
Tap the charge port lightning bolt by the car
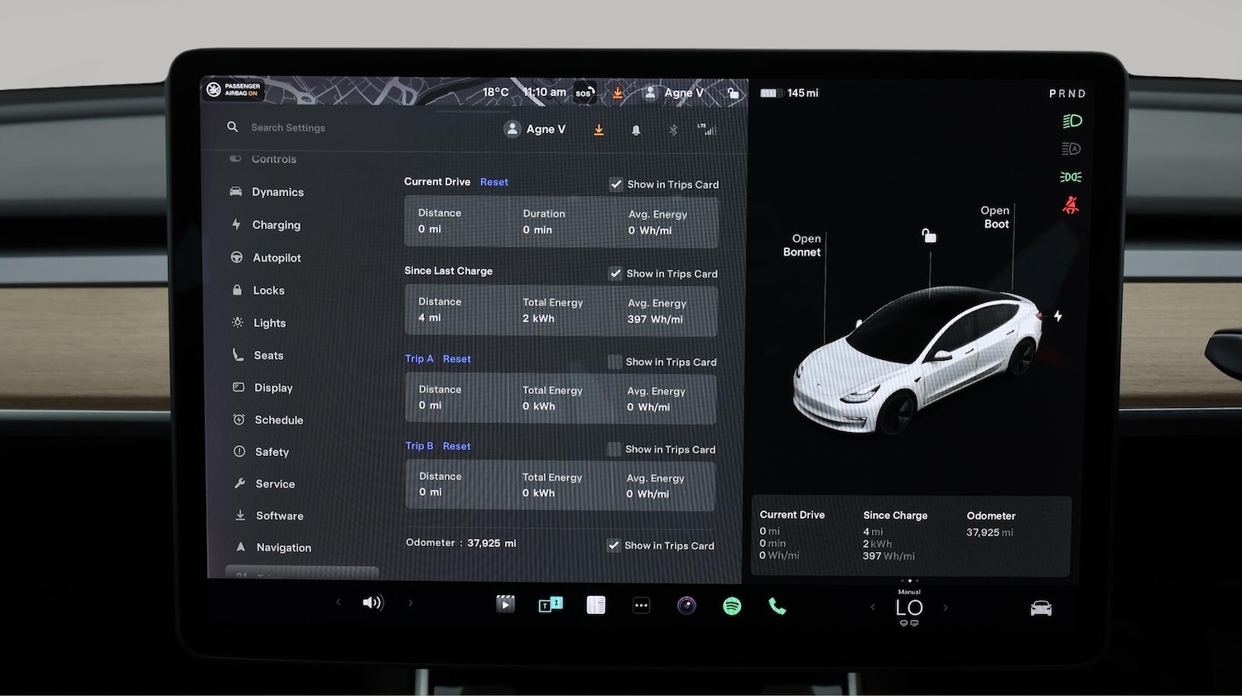[1057, 316]
